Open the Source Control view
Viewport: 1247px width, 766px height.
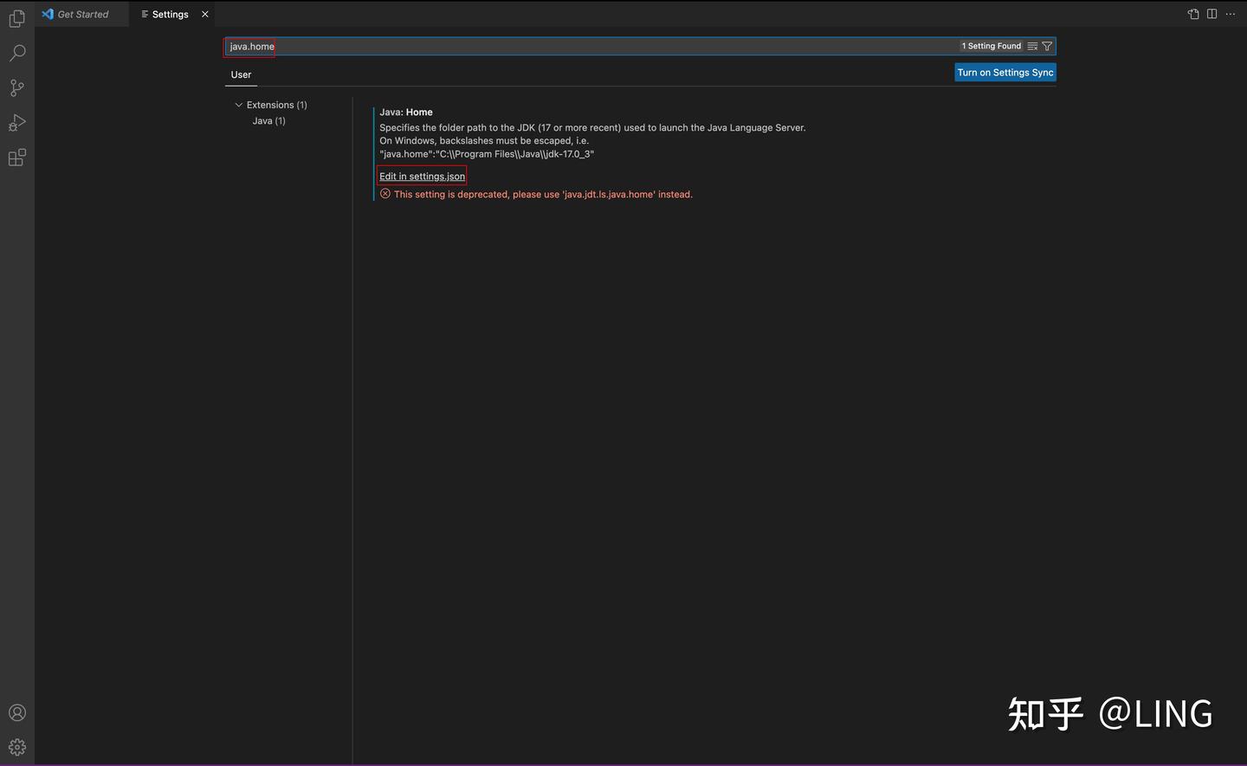pyautogui.click(x=16, y=88)
